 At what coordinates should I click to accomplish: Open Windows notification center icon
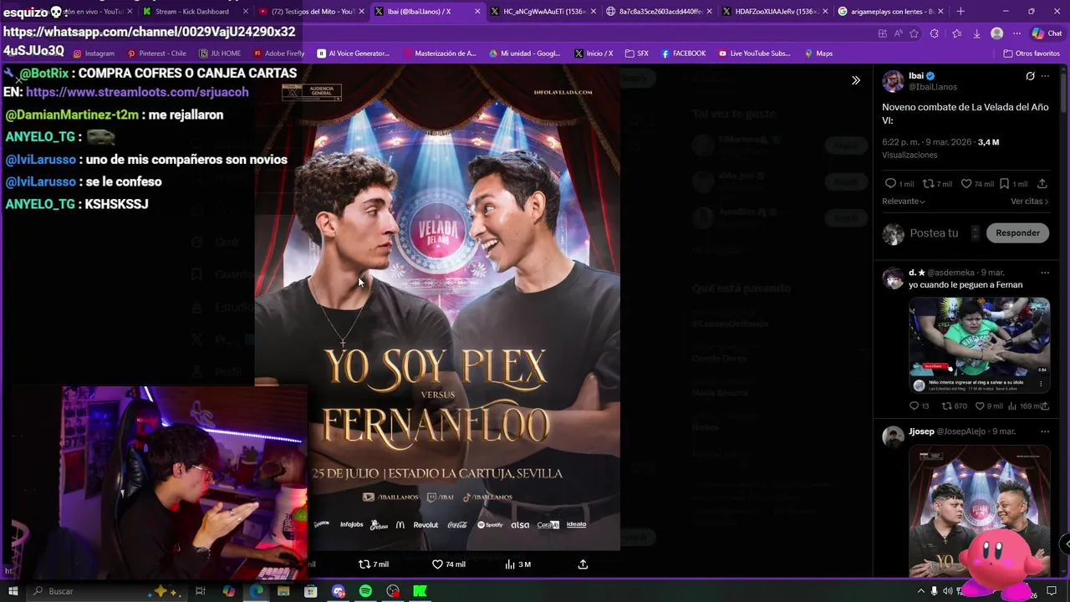(x=1052, y=591)
